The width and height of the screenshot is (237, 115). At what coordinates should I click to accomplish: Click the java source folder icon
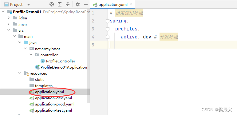(26, 43)
